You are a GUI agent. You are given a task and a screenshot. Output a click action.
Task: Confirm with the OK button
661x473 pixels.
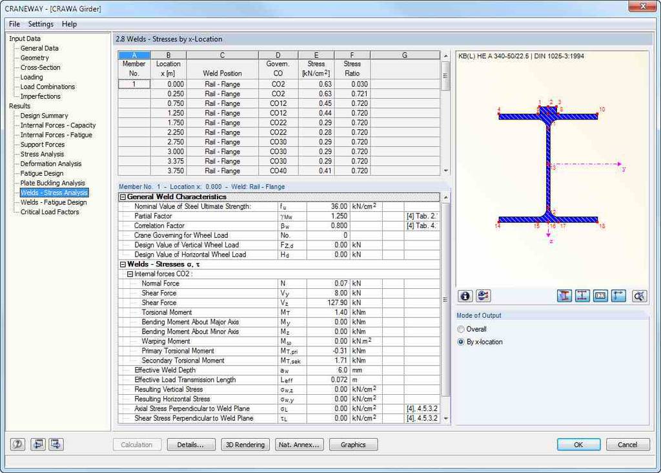[579, 445]
